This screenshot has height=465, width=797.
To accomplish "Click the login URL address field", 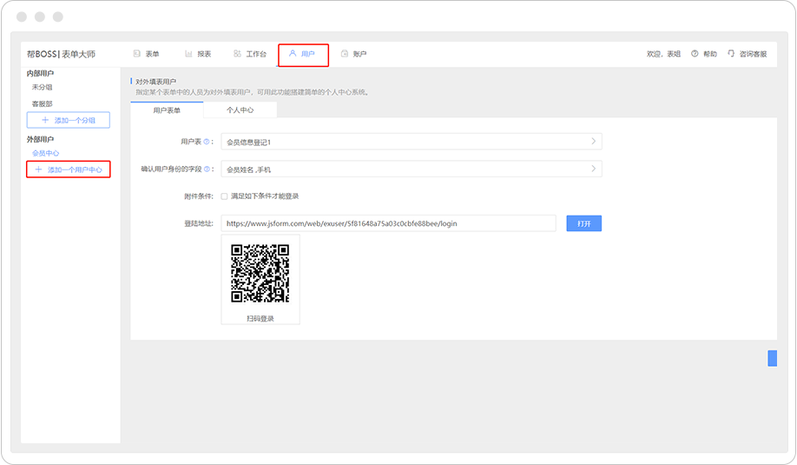I will [x=388, y=223].
